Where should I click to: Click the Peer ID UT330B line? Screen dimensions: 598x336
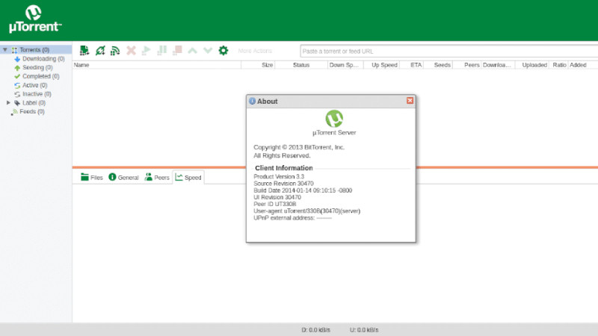pos(274,204)
